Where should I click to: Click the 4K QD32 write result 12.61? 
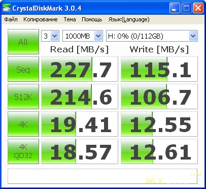[159, 151]
